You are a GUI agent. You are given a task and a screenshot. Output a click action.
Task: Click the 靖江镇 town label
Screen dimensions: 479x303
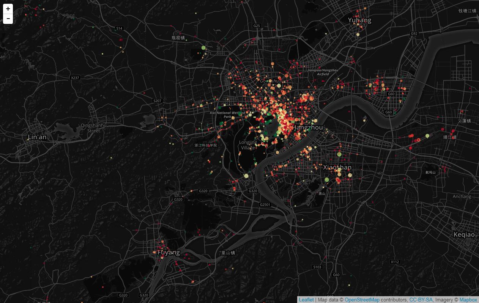coord(450,137)
